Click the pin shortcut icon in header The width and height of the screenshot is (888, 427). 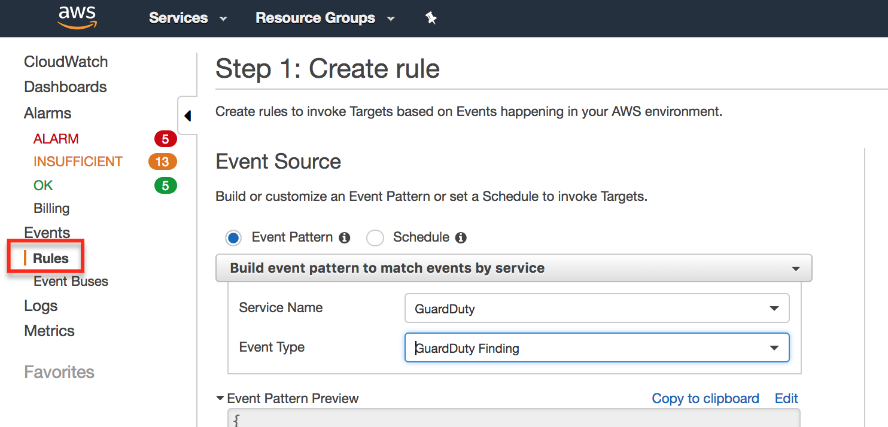click(x=431, y=18)
